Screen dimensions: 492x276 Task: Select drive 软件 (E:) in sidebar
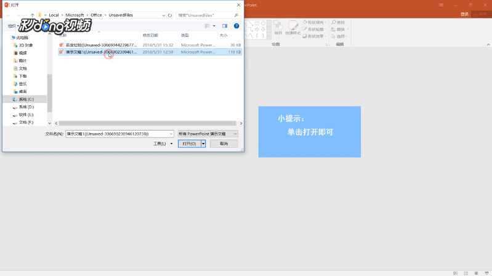(x=23, y=115)
